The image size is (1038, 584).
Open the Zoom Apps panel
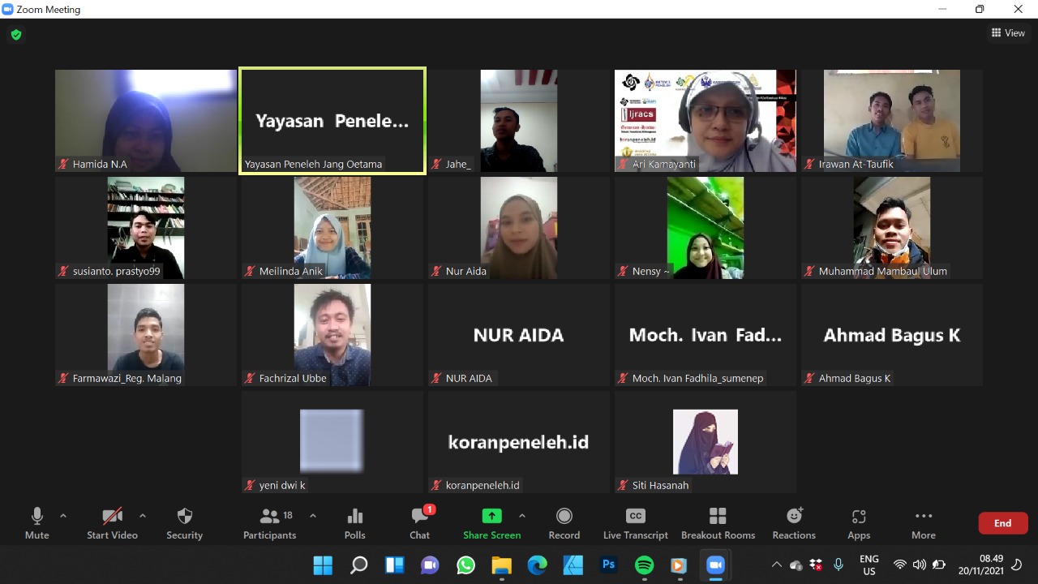859,523
